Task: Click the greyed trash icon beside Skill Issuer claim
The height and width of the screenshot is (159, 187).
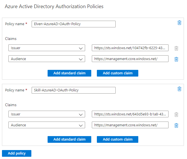Action: [x=176, y=115]
